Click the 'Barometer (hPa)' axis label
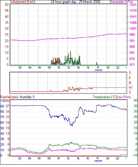This screenshot has width=138, height=167. 121,2
